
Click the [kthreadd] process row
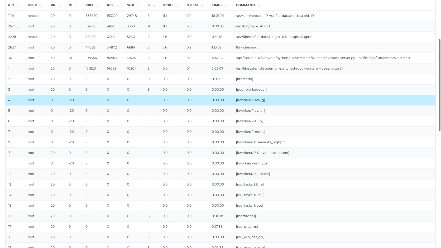220,79
